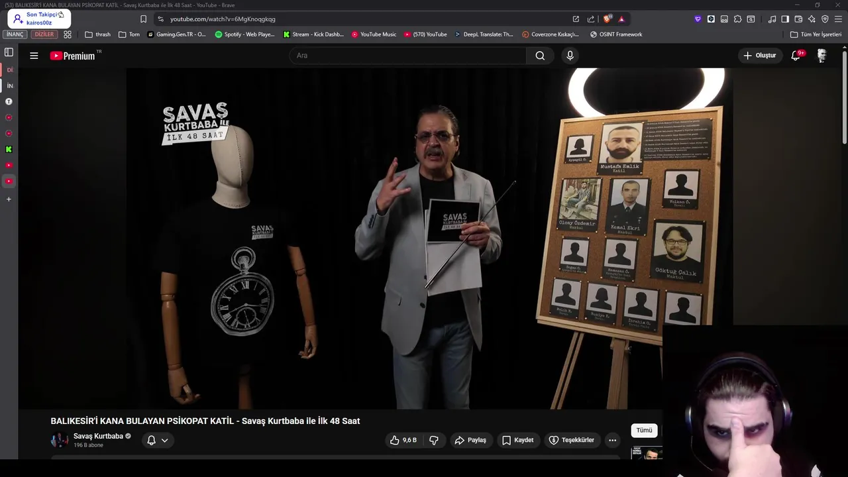This screenshot has height=477, width=848.
Task: Open site settings icon beside the URL
Action: 160,19
